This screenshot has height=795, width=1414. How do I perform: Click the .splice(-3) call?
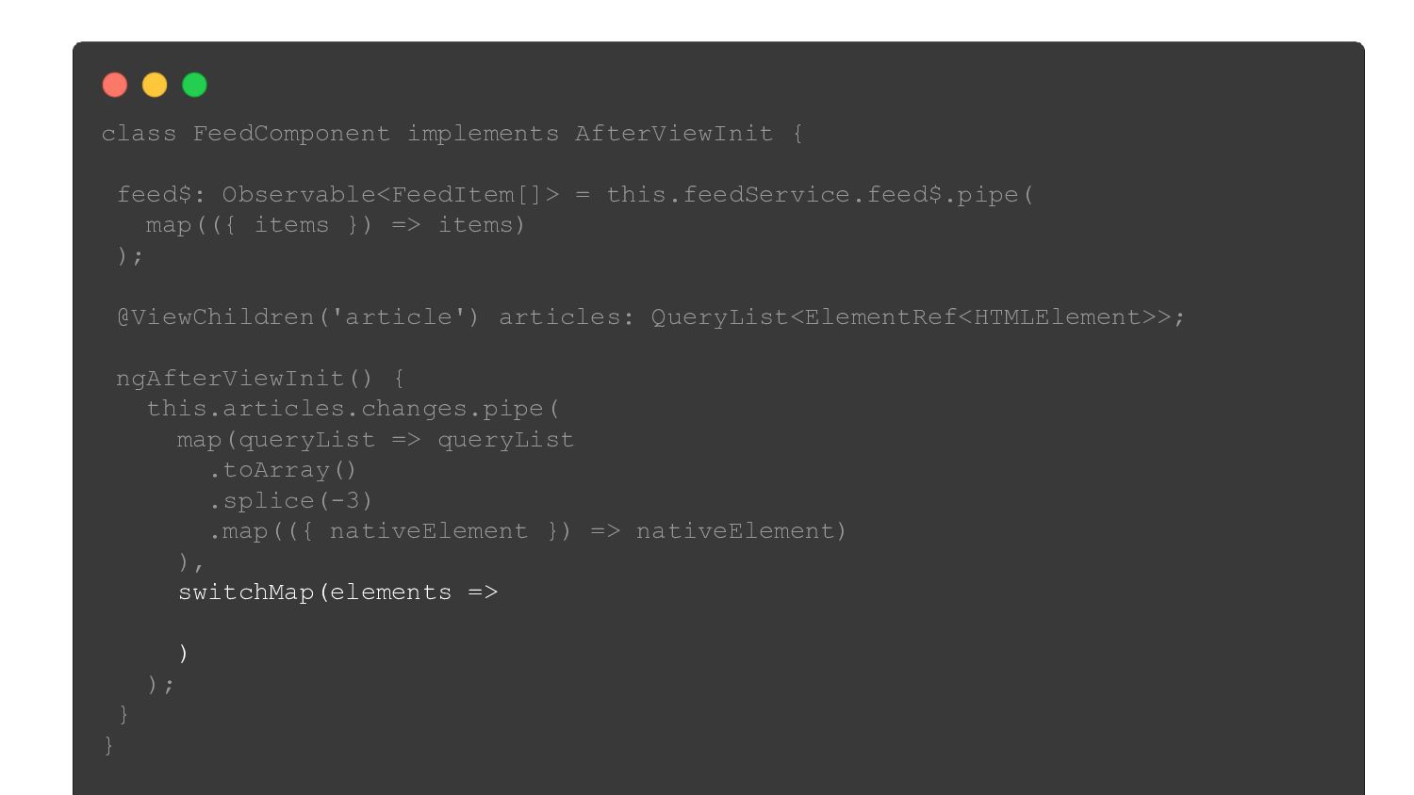click(x=290, y=501)
